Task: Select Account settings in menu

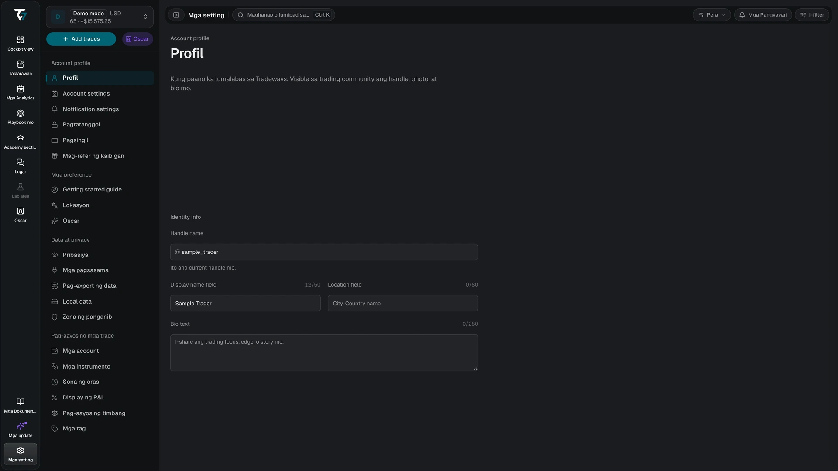Action: 100,93
